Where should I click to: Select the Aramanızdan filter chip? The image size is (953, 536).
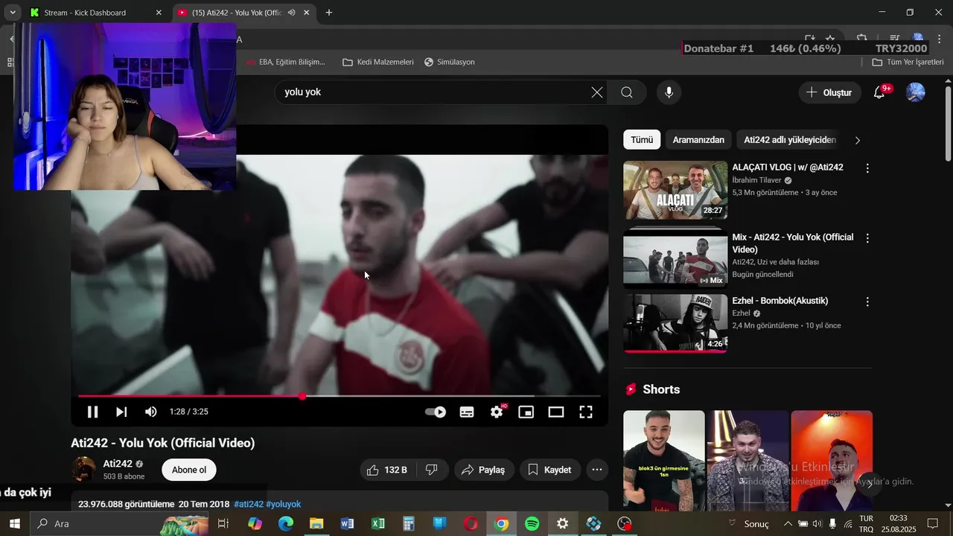(x=698, y=140)
